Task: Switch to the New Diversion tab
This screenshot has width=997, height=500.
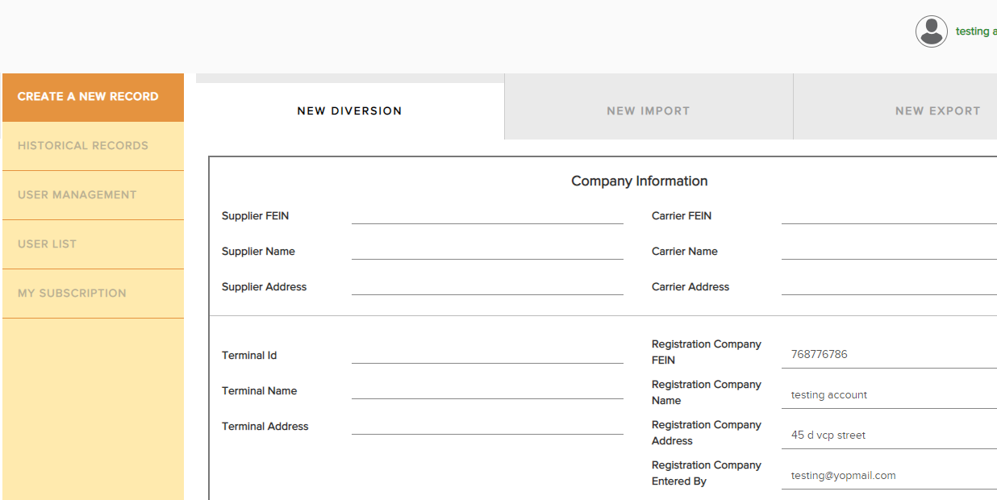Action: click(350, 111)
